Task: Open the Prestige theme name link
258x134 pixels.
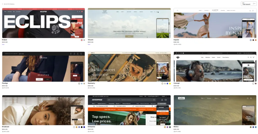Action: pos(6,83)
